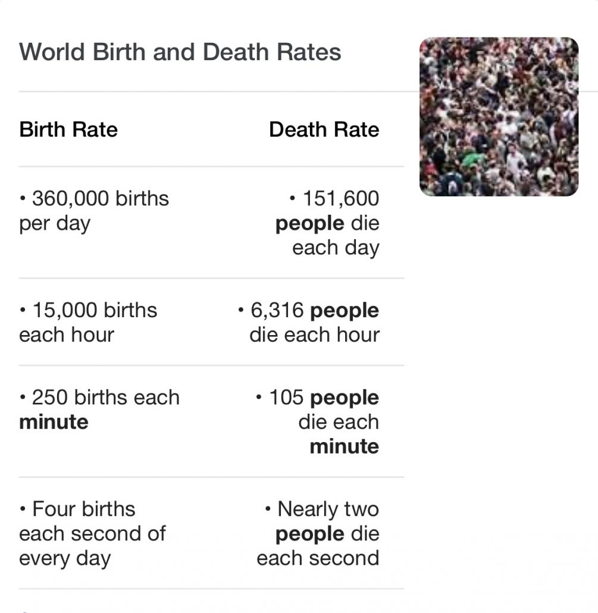This screenshot has height=613, width=598.
Task: Click the number 6,316 in the table
Action: 277,311
